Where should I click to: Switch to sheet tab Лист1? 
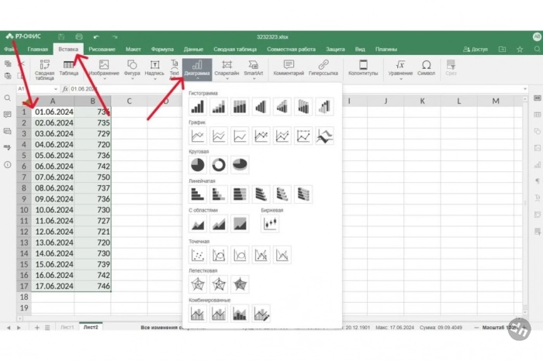tap(67, 328)
